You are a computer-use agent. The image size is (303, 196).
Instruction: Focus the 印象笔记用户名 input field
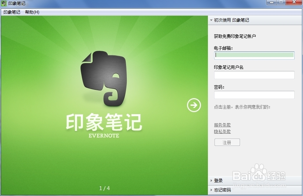click(254, 75)
